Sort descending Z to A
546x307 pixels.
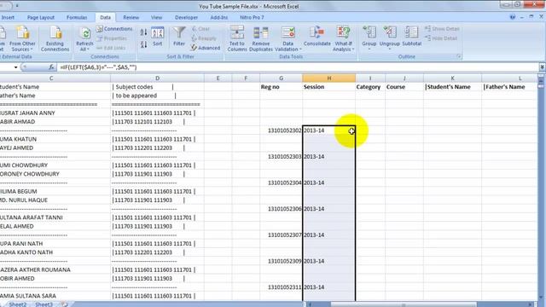(143, 44)
